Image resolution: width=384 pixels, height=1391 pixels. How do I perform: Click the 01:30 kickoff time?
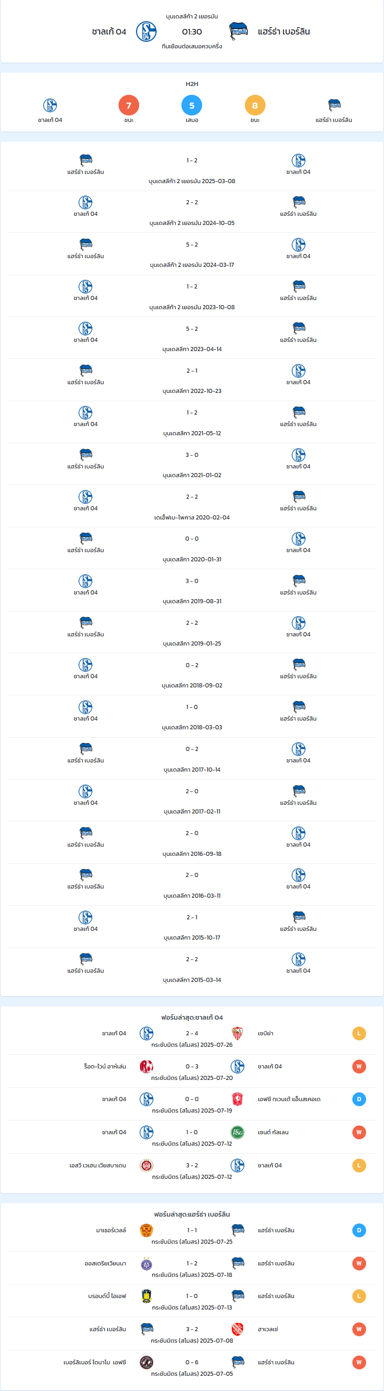[x=192, y=32]
